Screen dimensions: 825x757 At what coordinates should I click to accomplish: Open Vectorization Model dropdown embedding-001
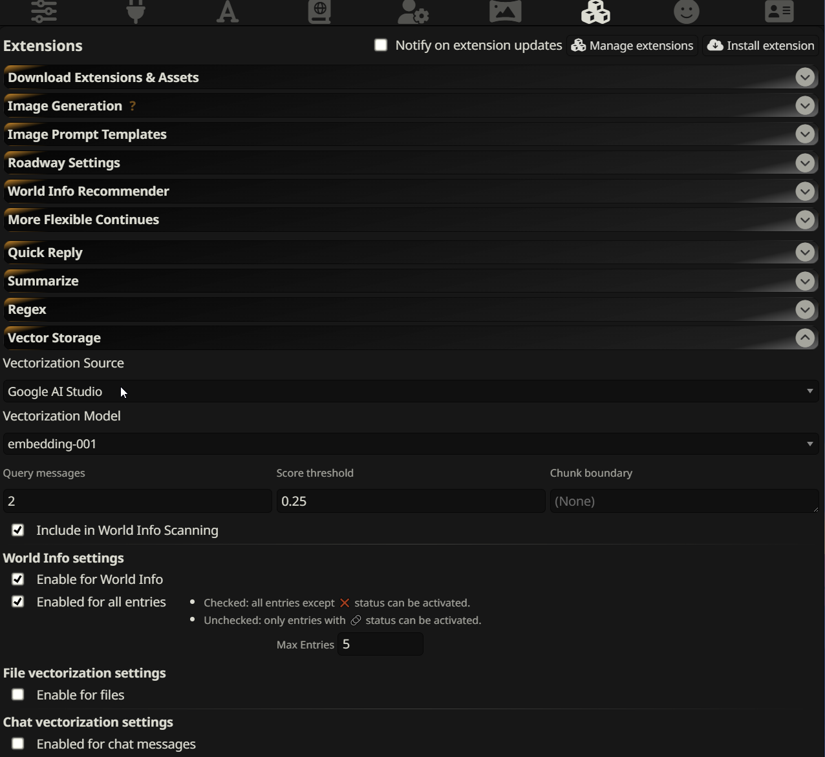coord(411,444)
